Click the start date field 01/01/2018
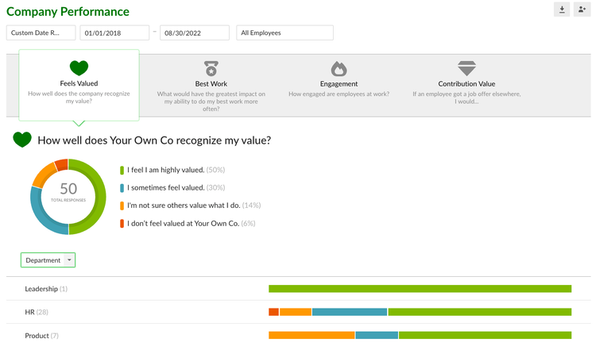 114,33
